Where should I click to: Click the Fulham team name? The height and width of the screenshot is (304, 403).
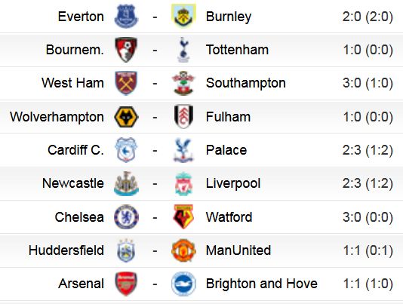(x=228, y=117)
